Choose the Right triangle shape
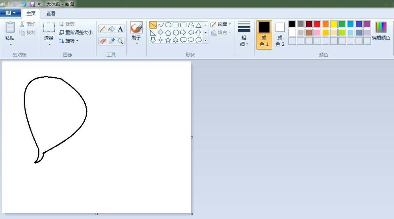This screenshot has width=394, height=219. click(153, 32)
